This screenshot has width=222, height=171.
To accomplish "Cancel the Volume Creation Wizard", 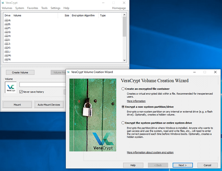I will tap(208, 165).
